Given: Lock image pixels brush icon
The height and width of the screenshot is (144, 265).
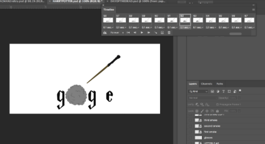Looking at the screenshot, I should (x=202, y=111).
